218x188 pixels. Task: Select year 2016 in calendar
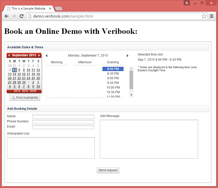point(33,91)
